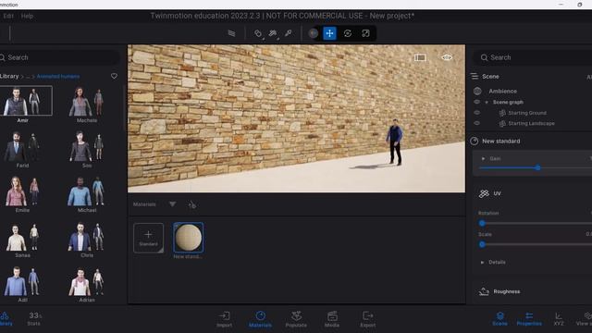Click the layers stack icon in toolbar

point(231,33)
